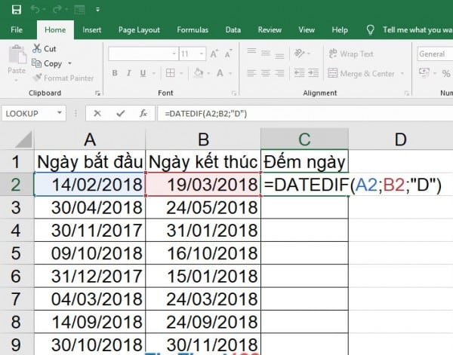Image resolution: width=453 pixels, height=355 pixels.
Task: Open the Name Box dropdown showing LOOKUP
Action: point(59,113)
